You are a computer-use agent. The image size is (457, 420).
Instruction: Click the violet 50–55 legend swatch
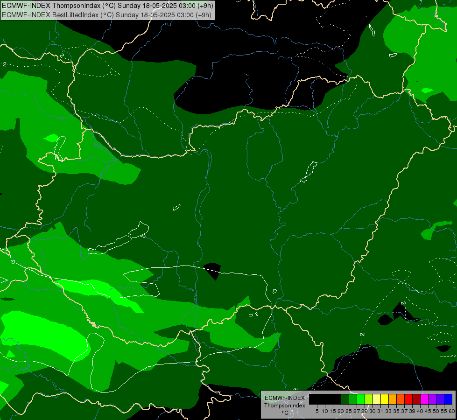(x=440, y=399)
